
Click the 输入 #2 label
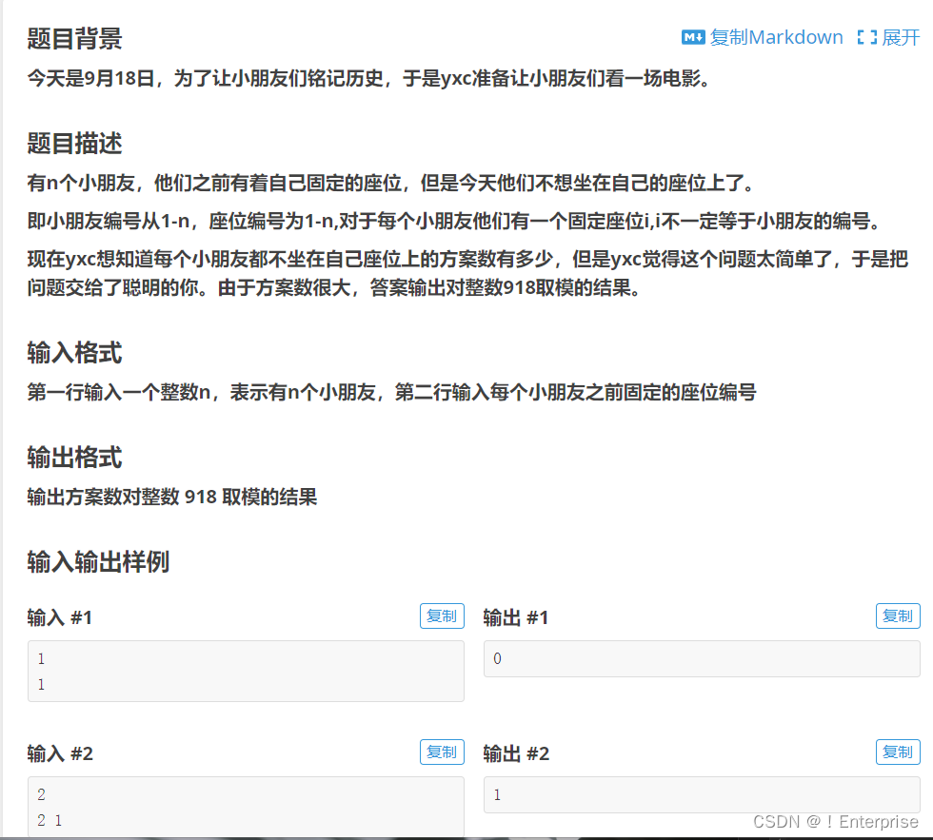(x=60, y=753)
